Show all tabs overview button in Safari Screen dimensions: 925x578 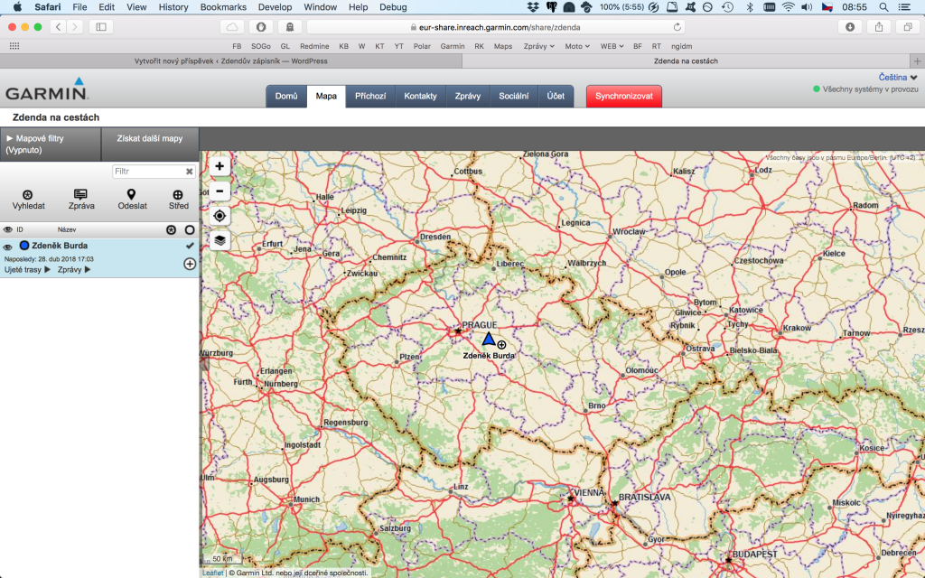(907, 27)
